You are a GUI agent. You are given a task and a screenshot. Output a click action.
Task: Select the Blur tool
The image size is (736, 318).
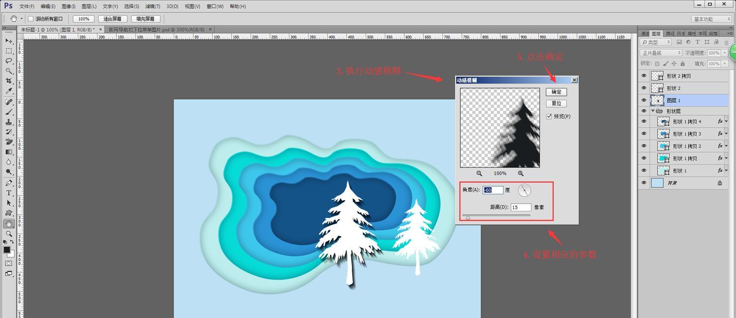click(8, 162)
